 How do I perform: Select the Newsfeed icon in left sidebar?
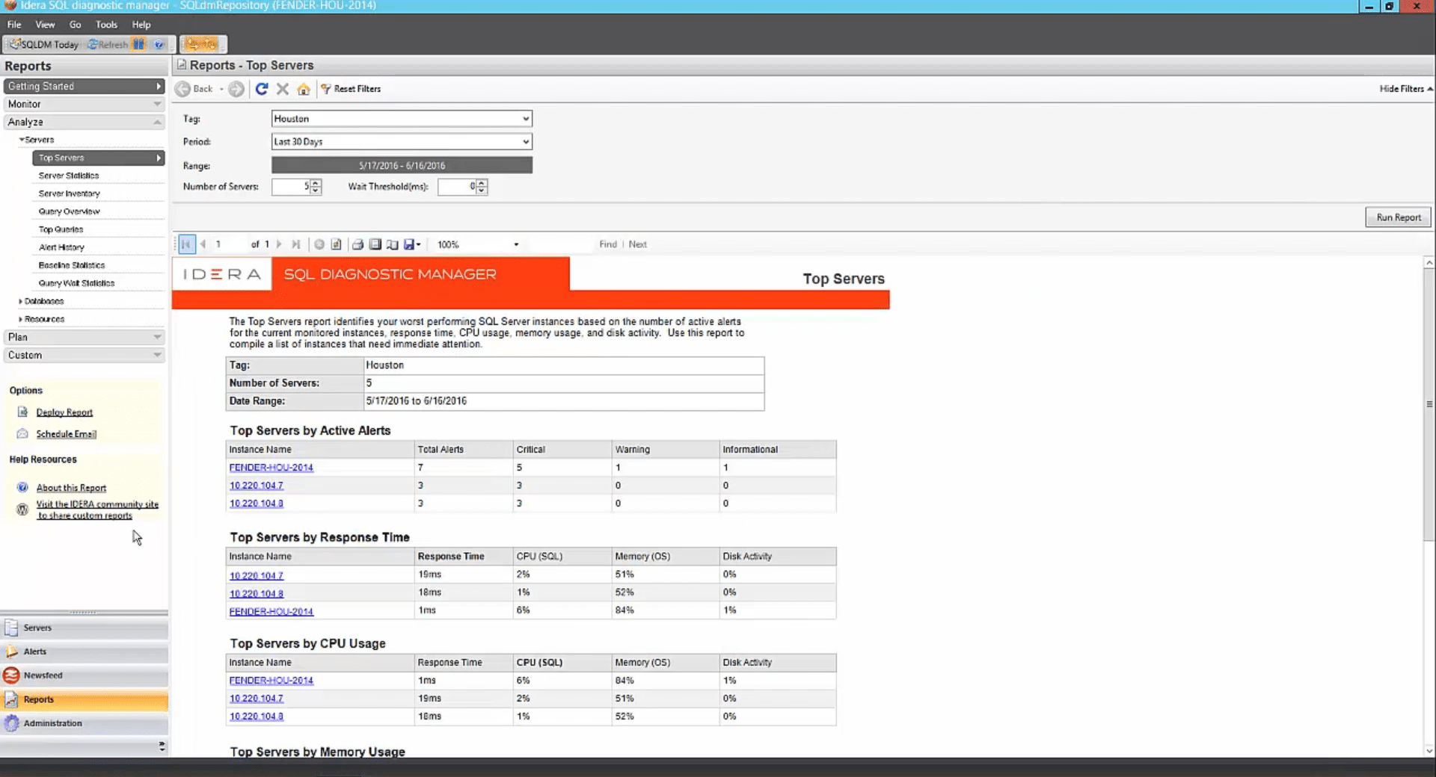pos(11,675)
